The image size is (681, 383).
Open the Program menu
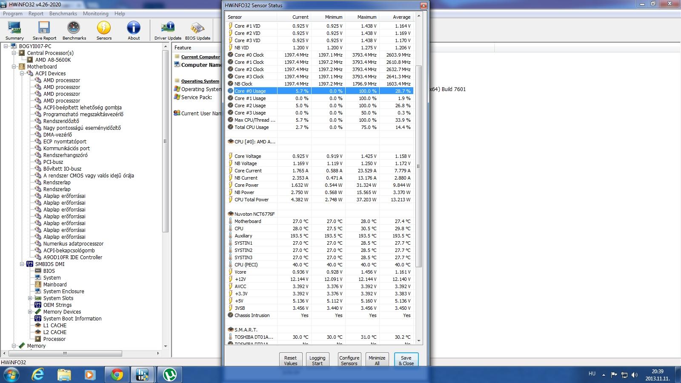point(13,14)
